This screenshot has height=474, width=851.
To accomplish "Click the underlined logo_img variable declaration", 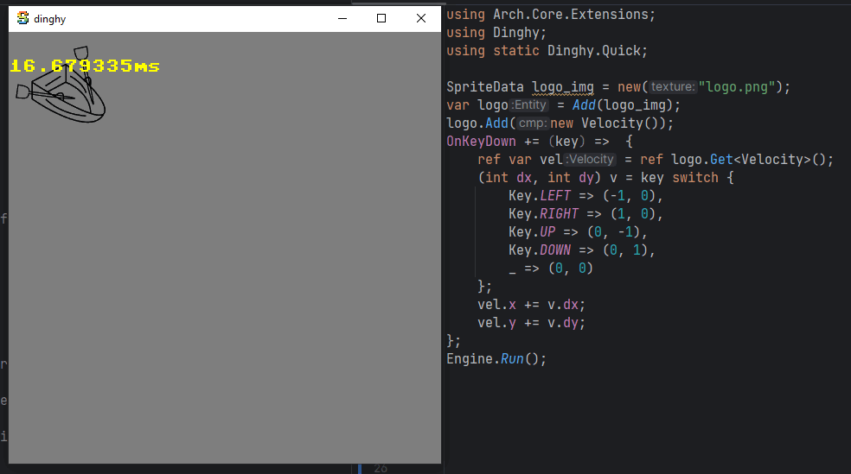I will pos(560,87).
